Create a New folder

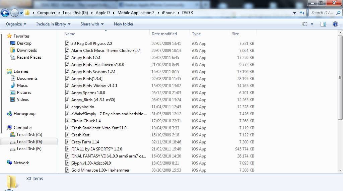[x=124, y=24]
